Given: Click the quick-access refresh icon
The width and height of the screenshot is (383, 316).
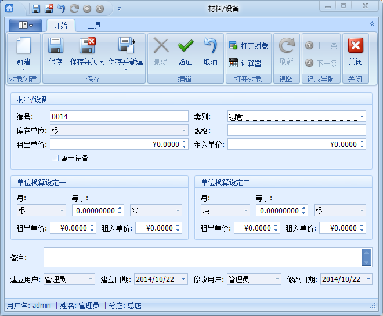Looking at the screenshot, I should tap(74, 9).
